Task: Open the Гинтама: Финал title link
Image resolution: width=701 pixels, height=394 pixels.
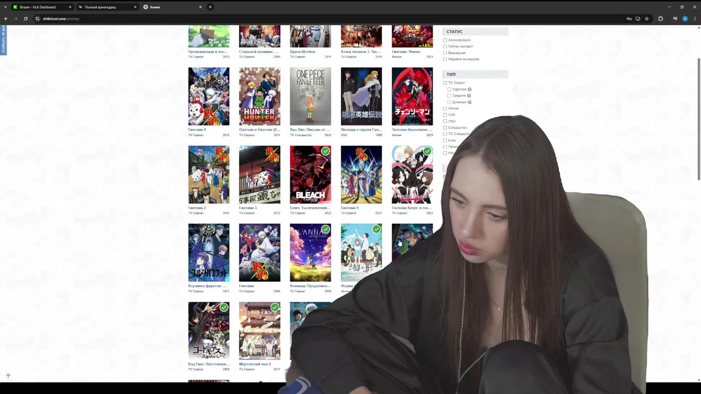Action: tap(406, 51)
